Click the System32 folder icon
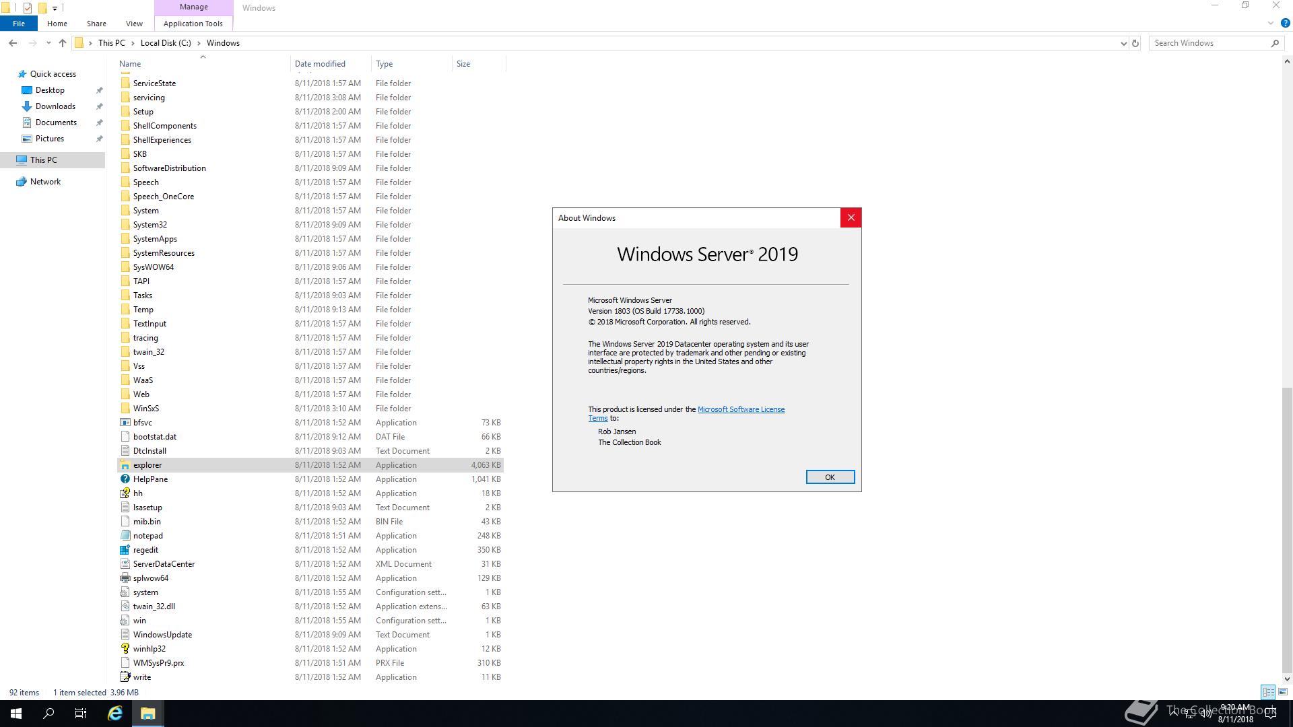 coord(125,225)
